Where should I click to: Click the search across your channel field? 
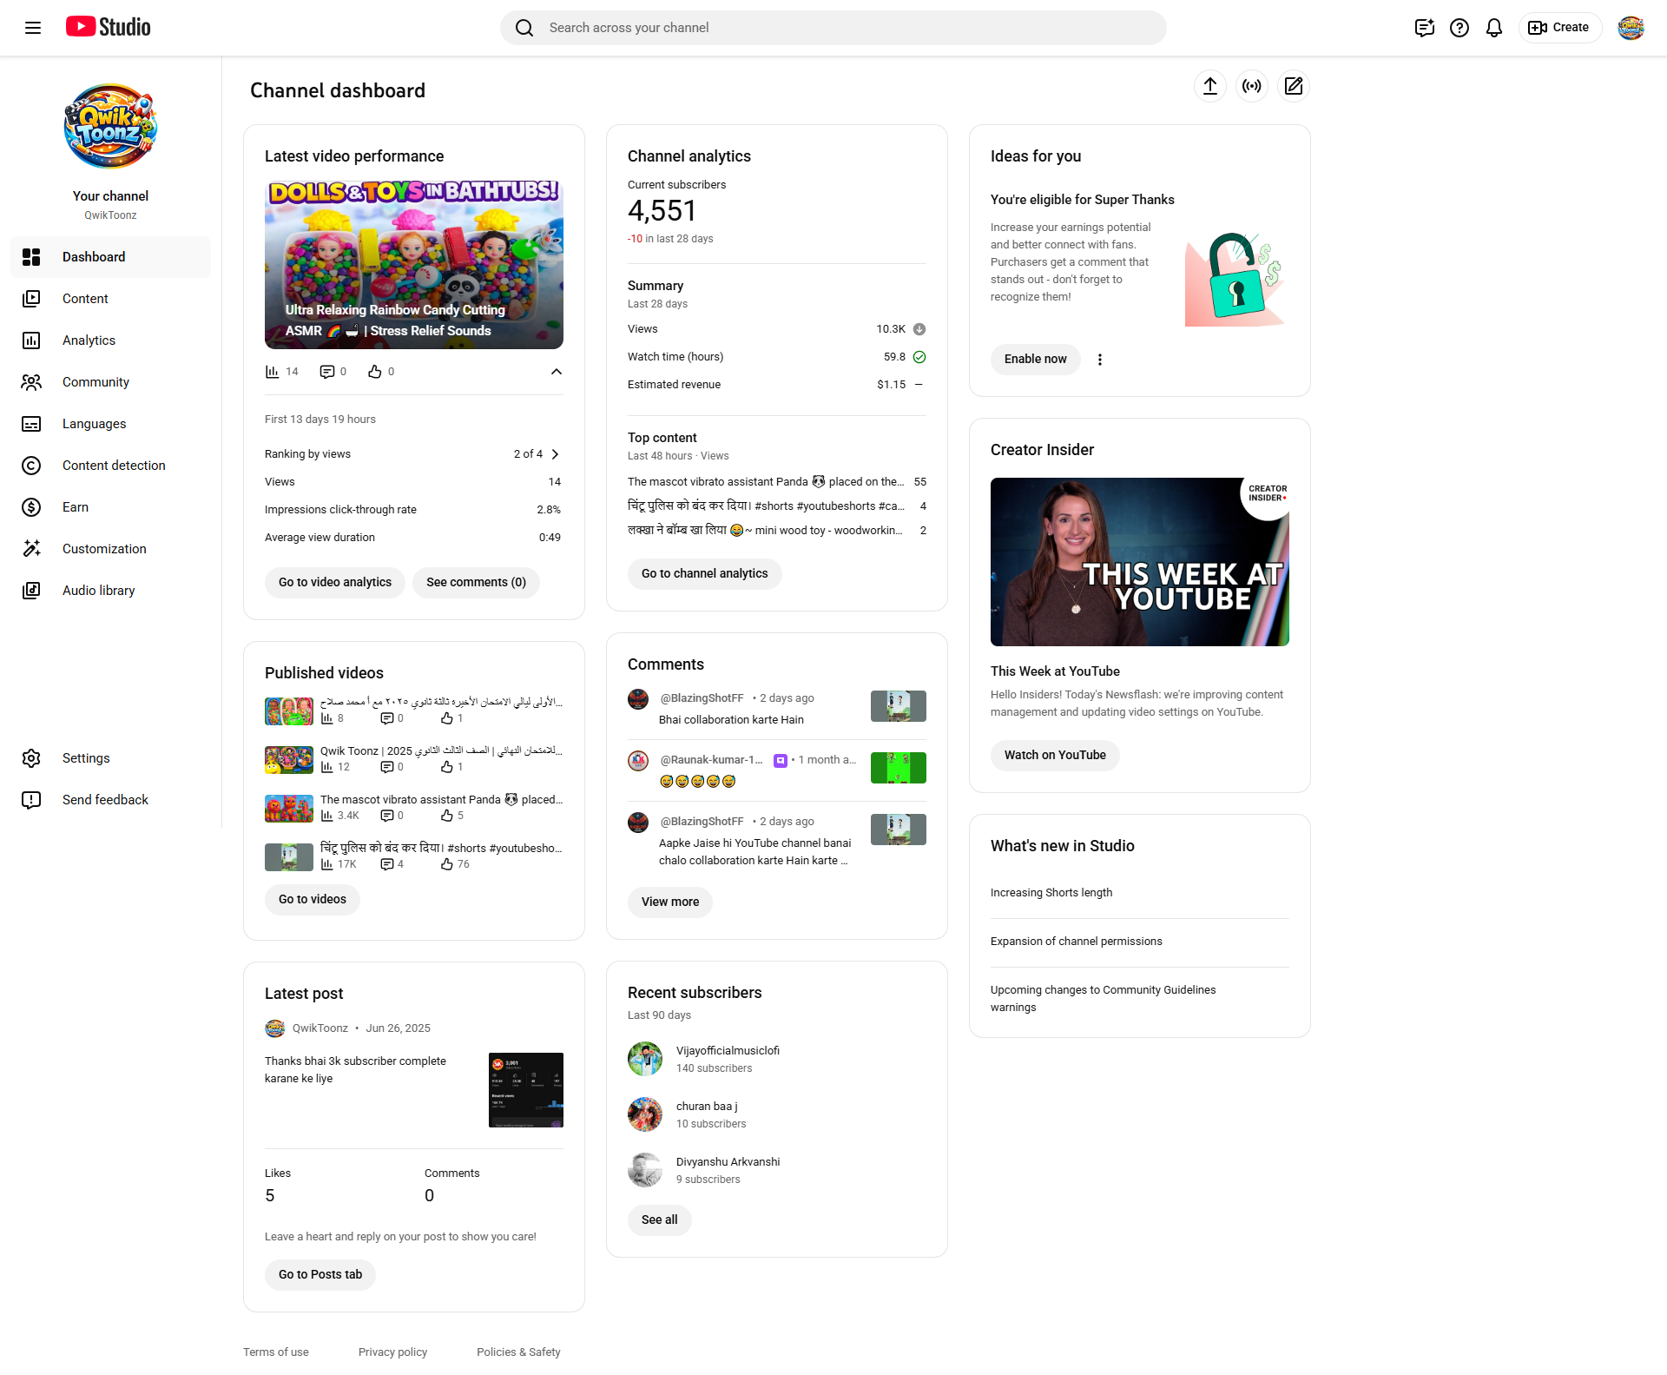pyautogui.click(x=833, y=28)
